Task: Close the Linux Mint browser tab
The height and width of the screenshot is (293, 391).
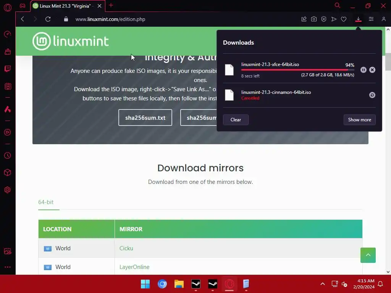Action: point(99,6)
